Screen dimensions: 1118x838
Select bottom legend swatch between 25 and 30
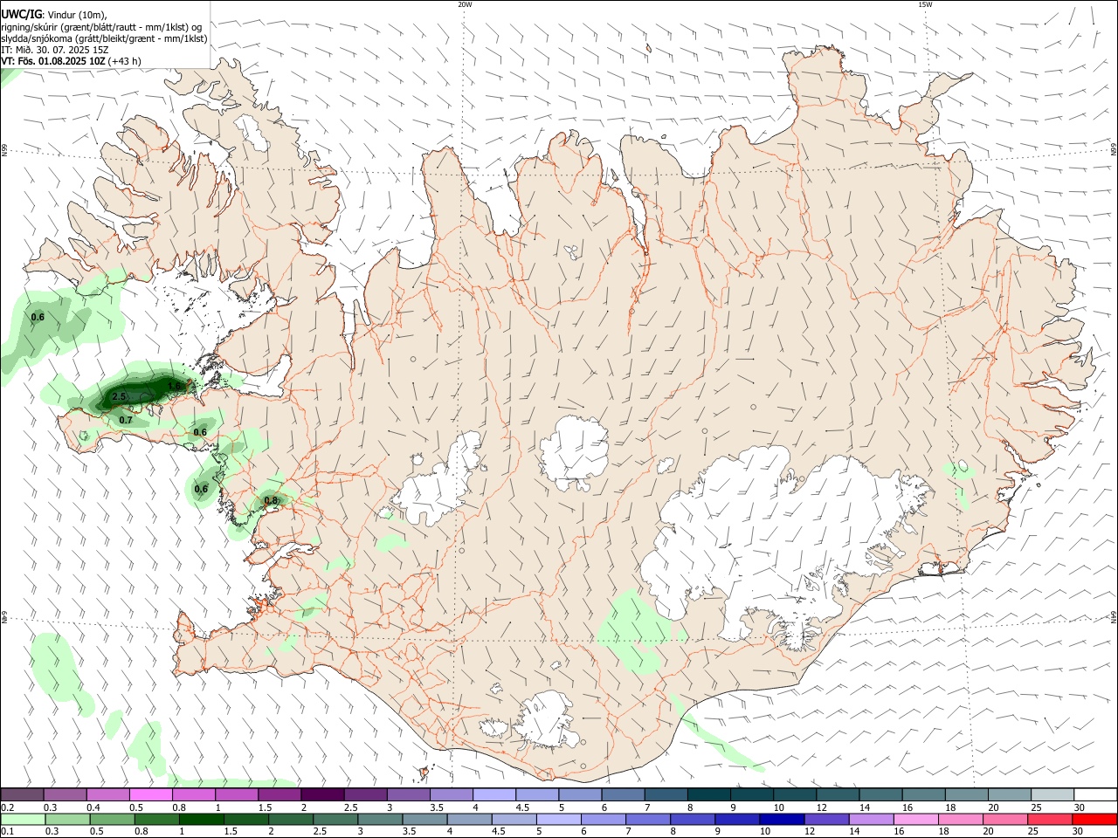pos(1049,819)
